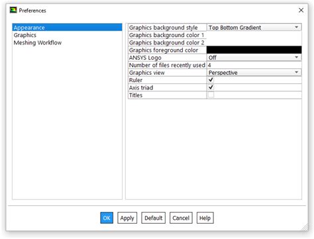The image size is (314, 239).
Task: Click the 'Graphics background style' label
Action: tap(163, 28)
